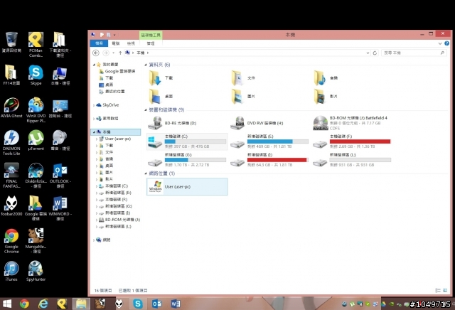Expand the SkyDrive tree node

[x=94, y=105]
